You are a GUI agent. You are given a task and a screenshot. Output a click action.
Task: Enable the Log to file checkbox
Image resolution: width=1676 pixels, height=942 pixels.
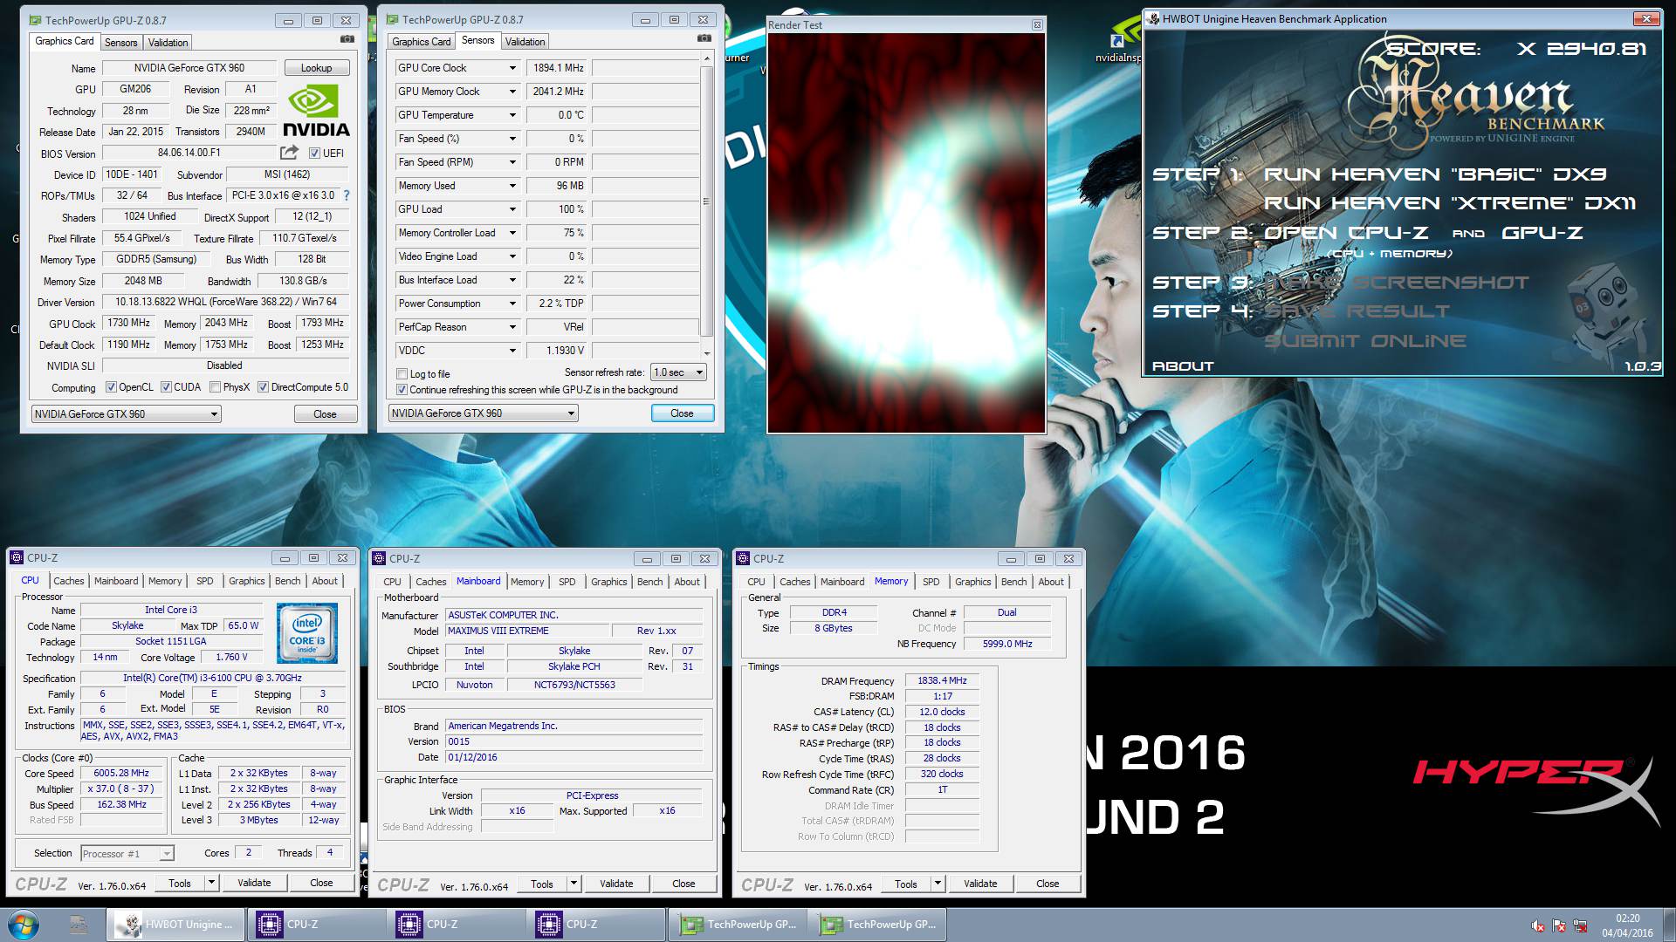[402, 374]
